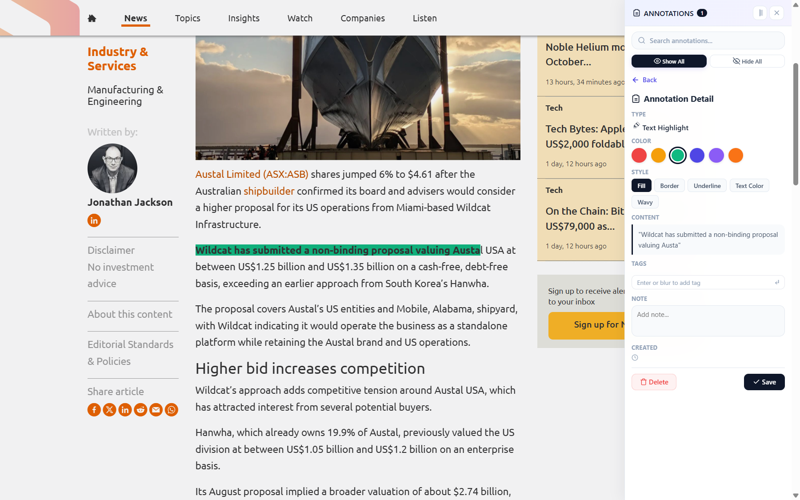Select the Border highlight style

point(669,186)
